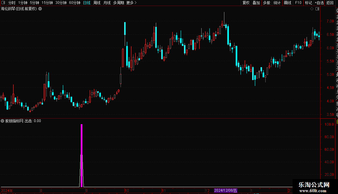The width and height of the screenshot is (338, 194).
Task: Click the 返回 back button
Action: [x=330, y=3]
